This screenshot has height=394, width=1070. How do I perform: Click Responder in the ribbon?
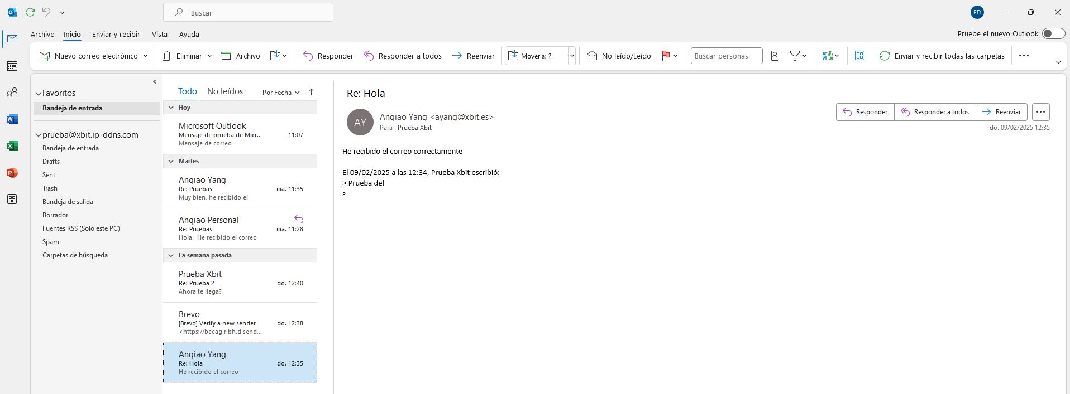[x=328, y=56]
